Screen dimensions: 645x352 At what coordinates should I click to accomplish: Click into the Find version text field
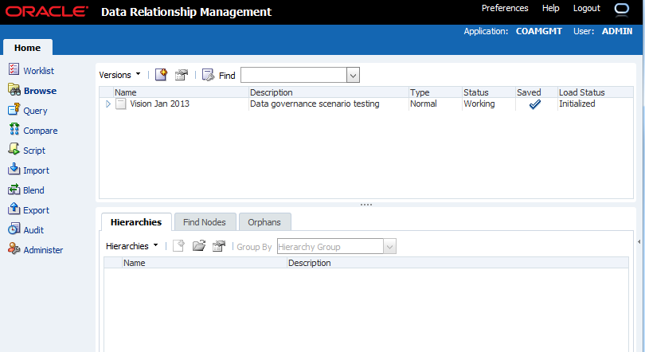(x=294, y=75)
